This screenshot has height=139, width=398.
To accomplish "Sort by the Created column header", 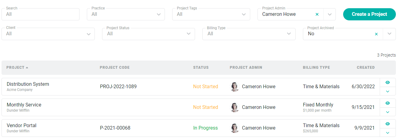I will (366, 68).
